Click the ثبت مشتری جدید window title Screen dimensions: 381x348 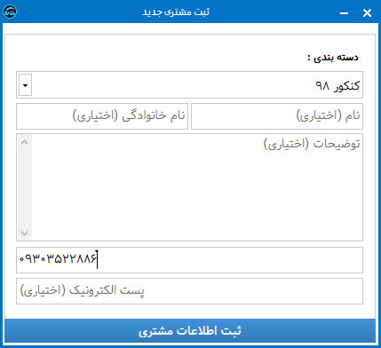tap(176, 12)
